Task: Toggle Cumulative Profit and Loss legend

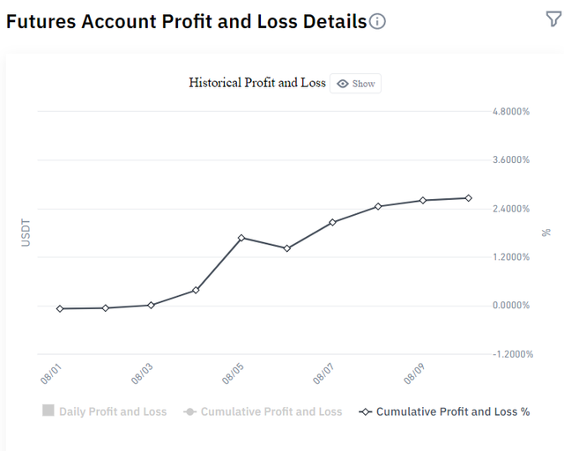Action: click(x=263, y=411)
